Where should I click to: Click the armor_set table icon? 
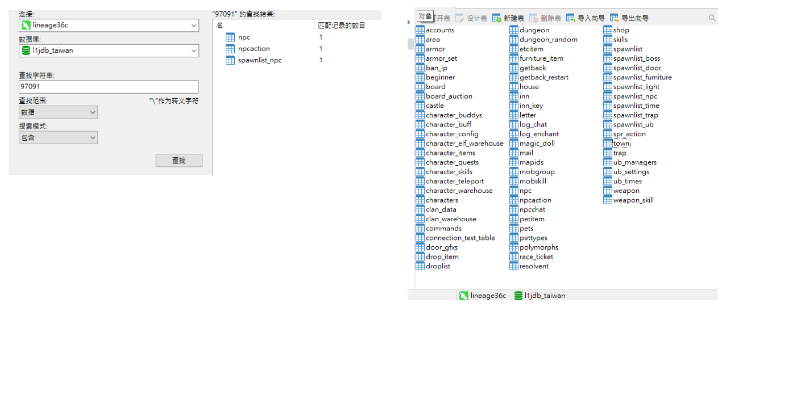coord(420,58)
